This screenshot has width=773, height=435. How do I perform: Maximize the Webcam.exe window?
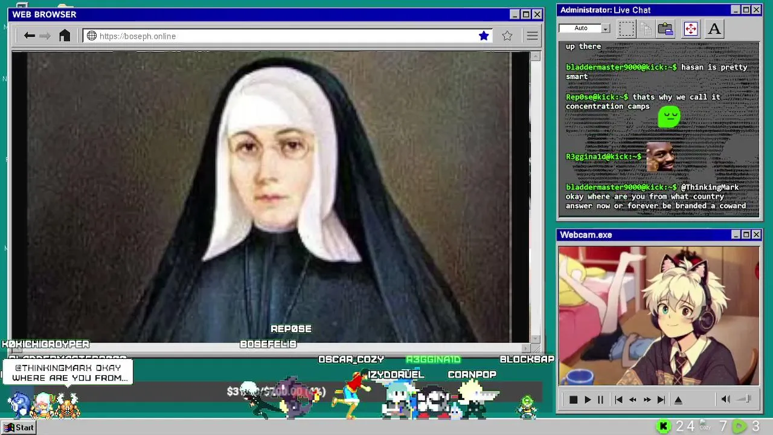pos(746,235)
